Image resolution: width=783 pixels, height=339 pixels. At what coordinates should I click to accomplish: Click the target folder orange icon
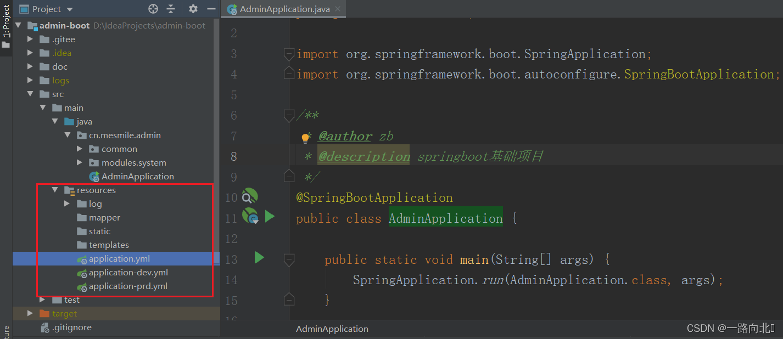(x=44, y=314)
